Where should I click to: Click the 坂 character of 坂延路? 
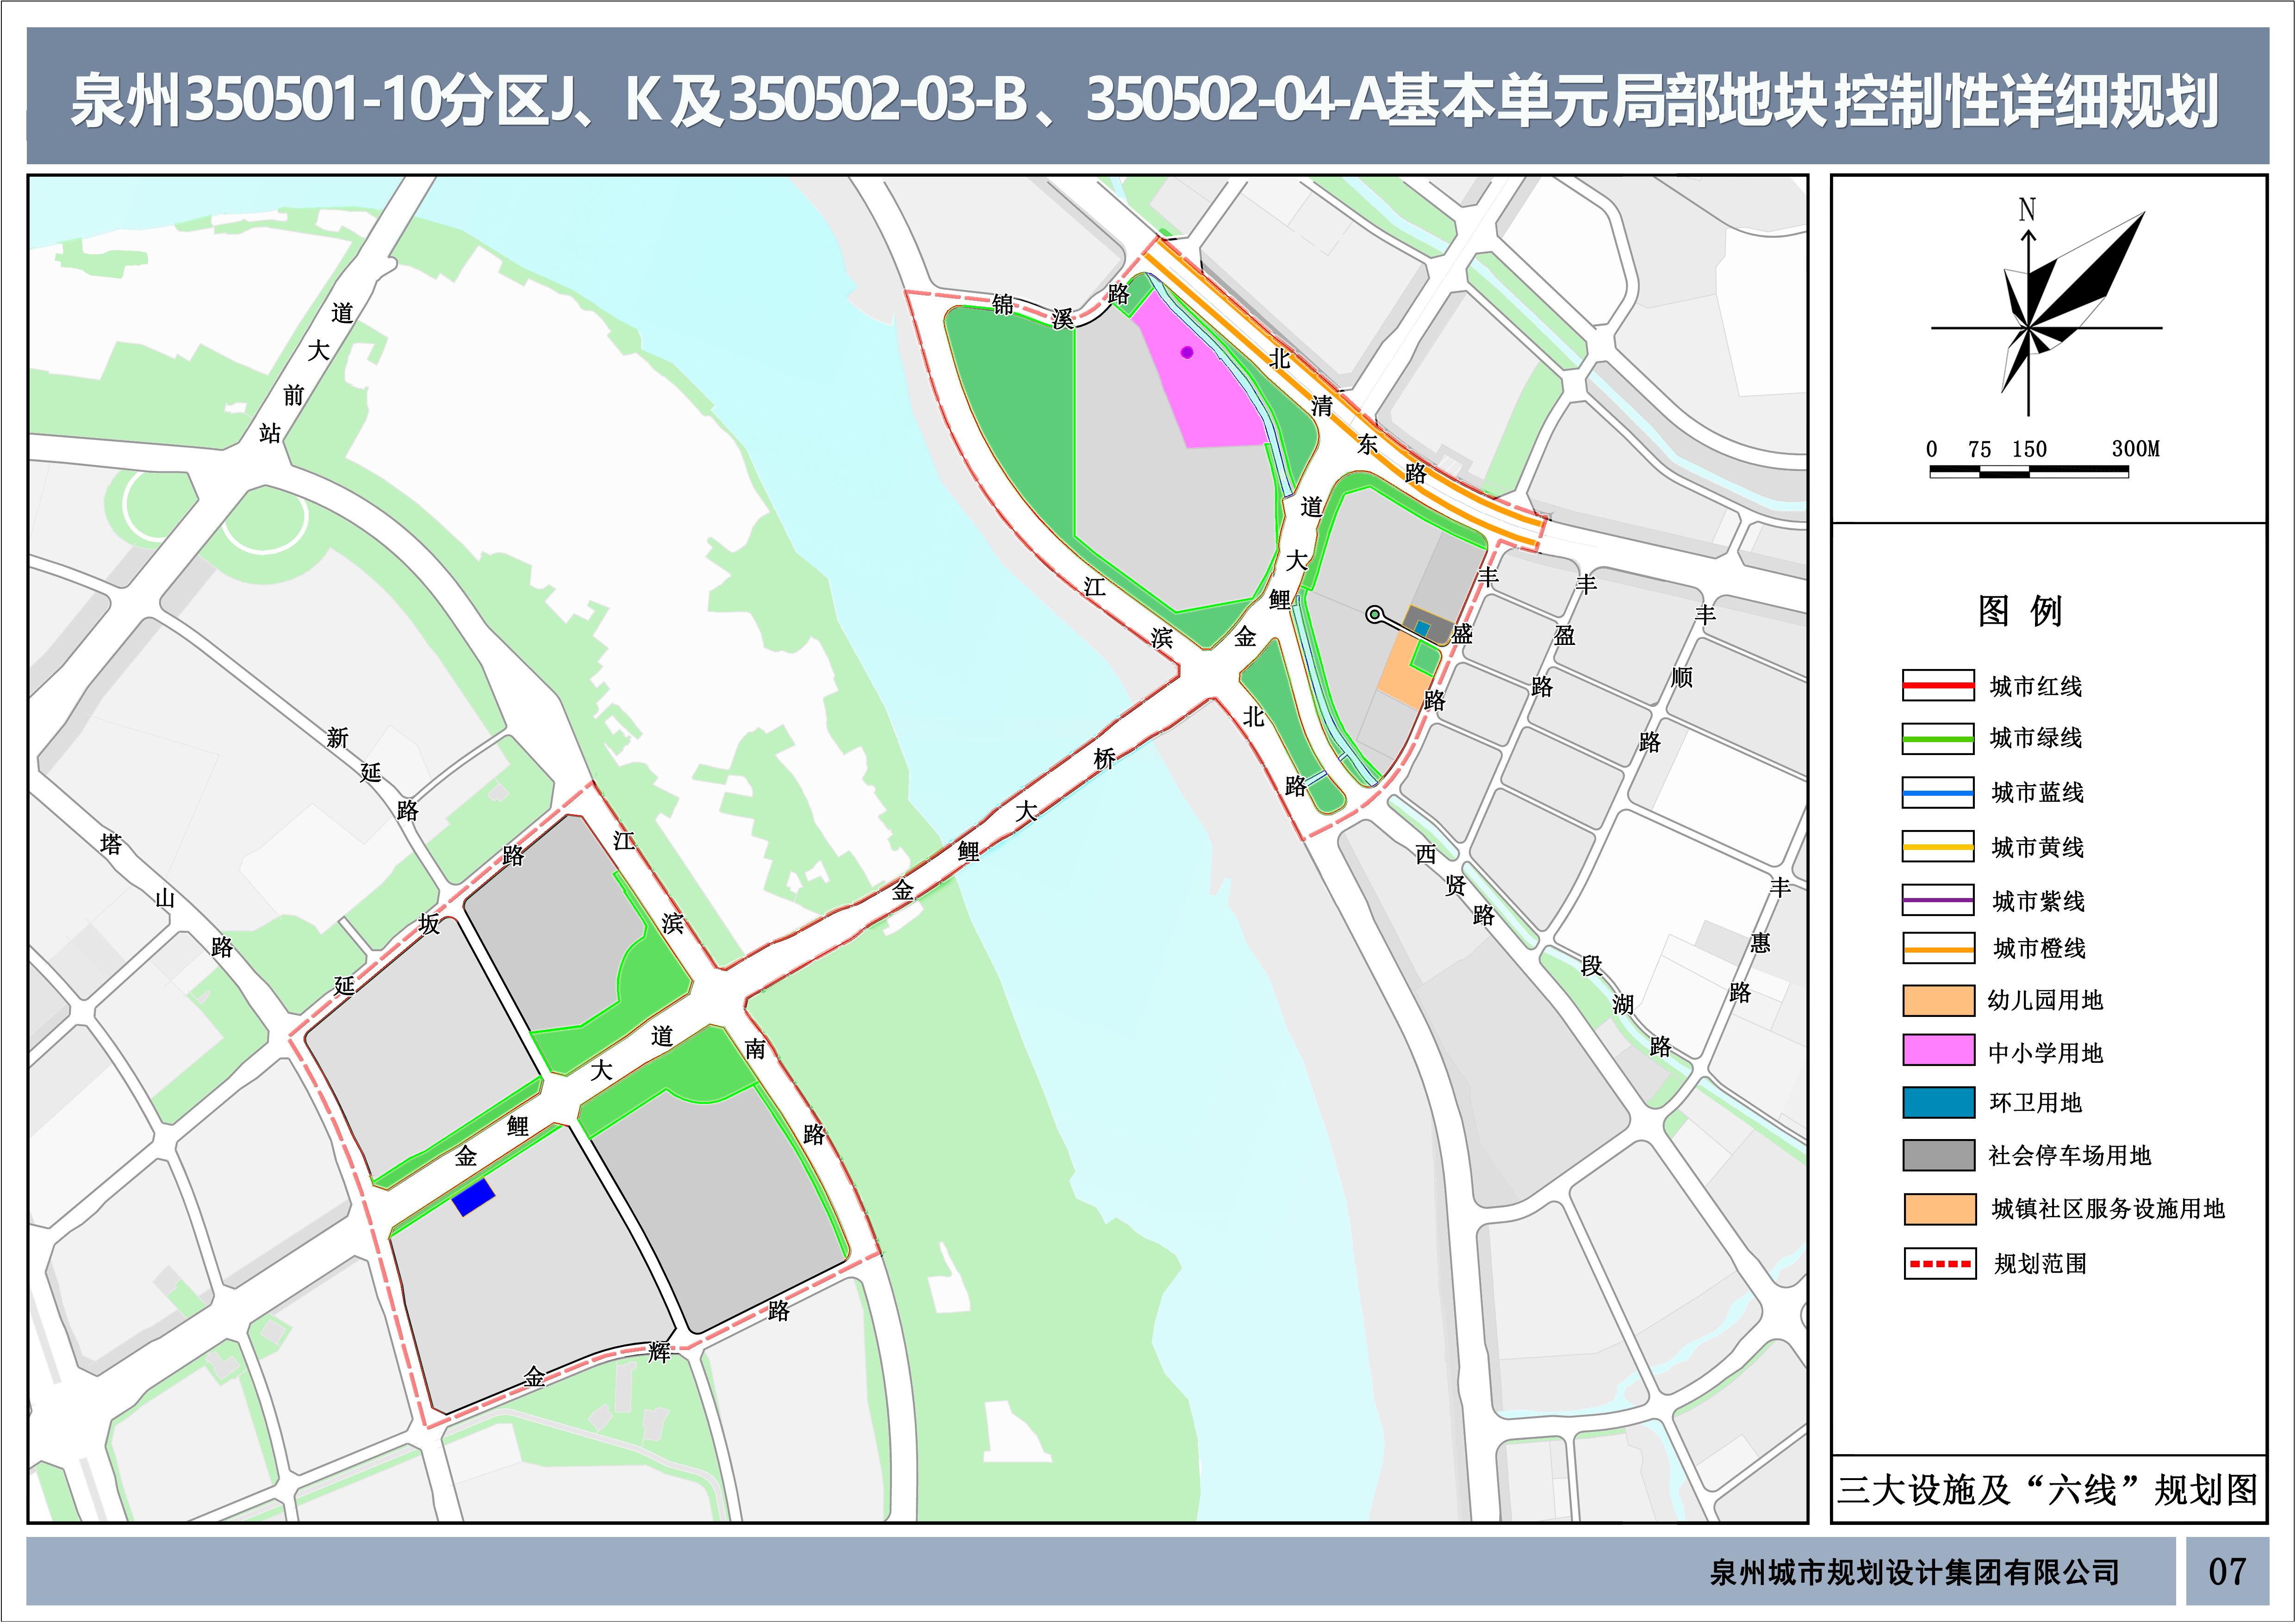tap(429, 923)
